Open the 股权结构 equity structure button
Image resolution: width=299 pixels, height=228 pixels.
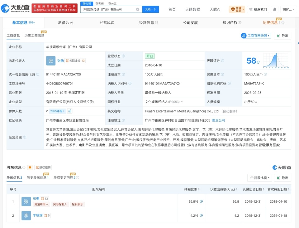43,167
